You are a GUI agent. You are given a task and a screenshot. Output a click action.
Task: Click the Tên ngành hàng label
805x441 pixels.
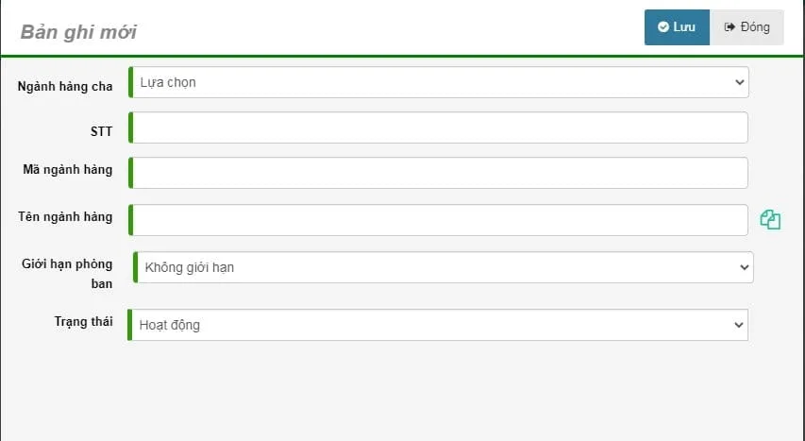coord(65,217)
